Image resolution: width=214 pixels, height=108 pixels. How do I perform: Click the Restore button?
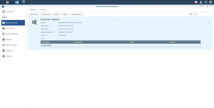pos(56,14)
